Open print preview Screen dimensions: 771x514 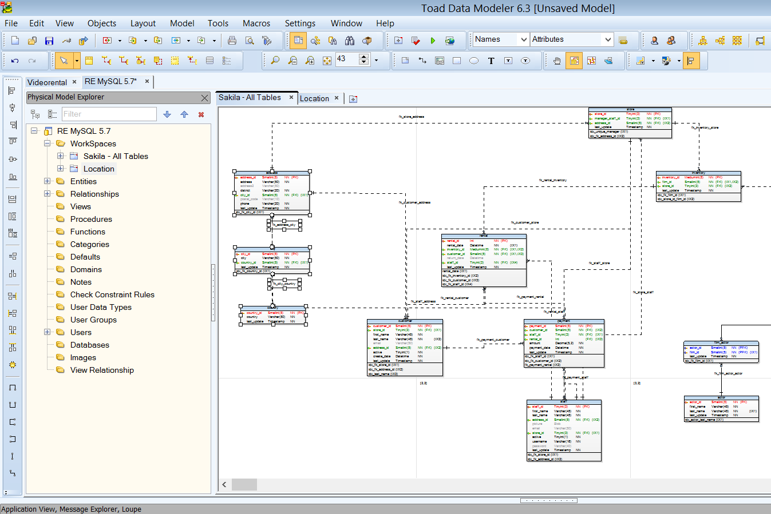[249, 41]
